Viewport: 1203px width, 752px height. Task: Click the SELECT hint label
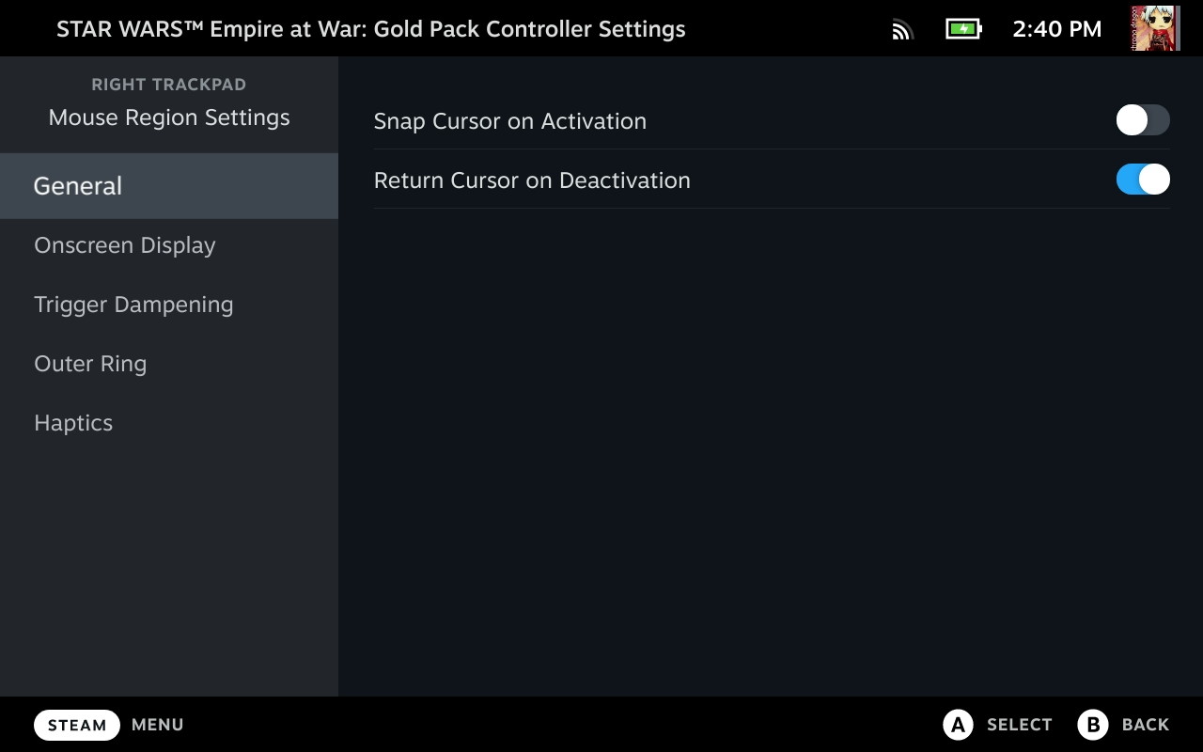1019,725
